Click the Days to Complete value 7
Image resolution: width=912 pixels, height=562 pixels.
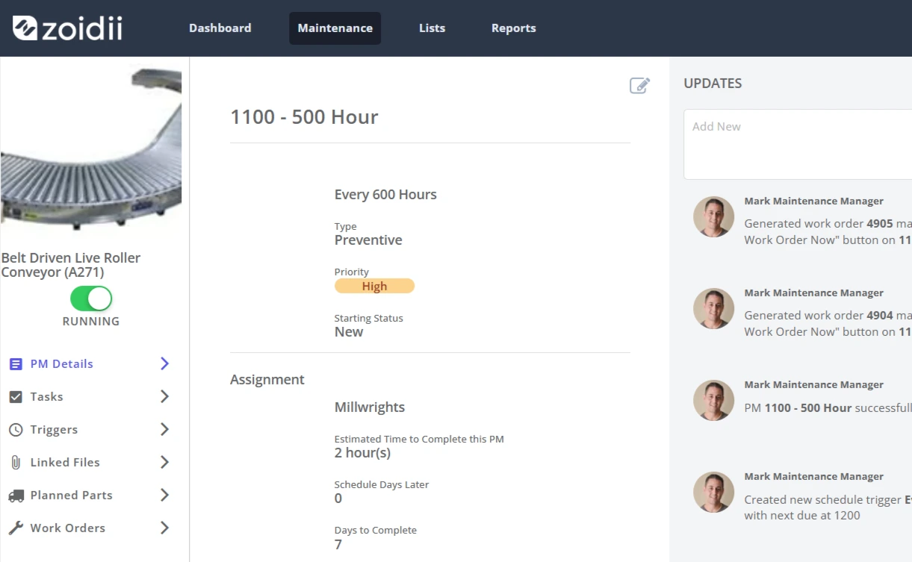[x=338, y=545]
